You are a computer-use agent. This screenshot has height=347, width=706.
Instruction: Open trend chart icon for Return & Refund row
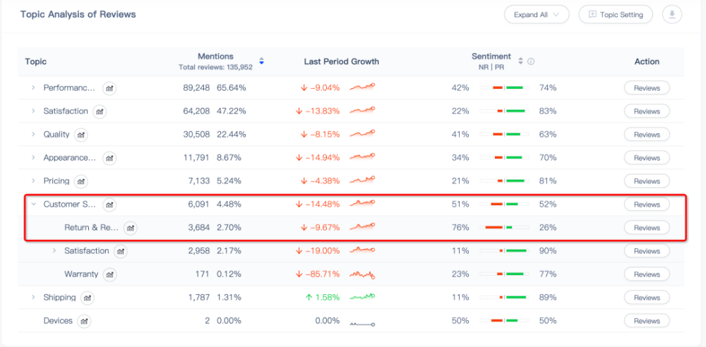point(131,229)
